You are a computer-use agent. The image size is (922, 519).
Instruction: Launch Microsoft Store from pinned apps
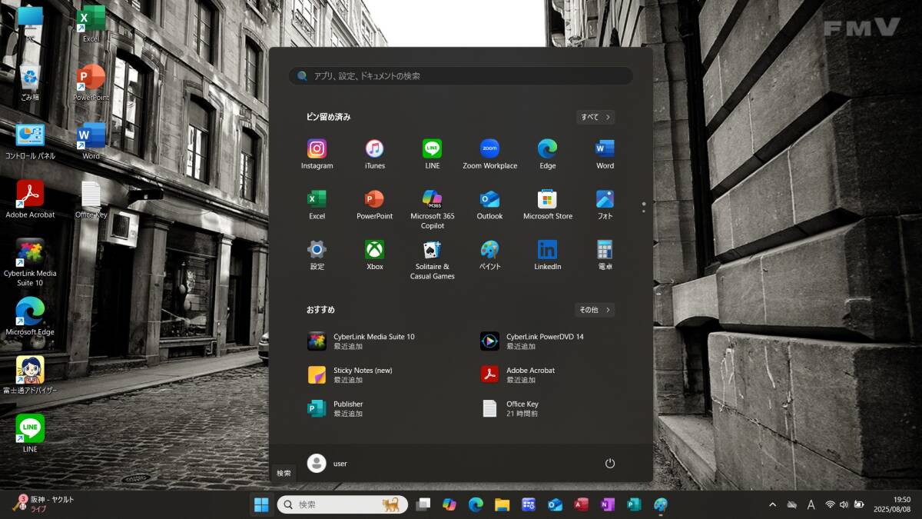tap(547, 205)
